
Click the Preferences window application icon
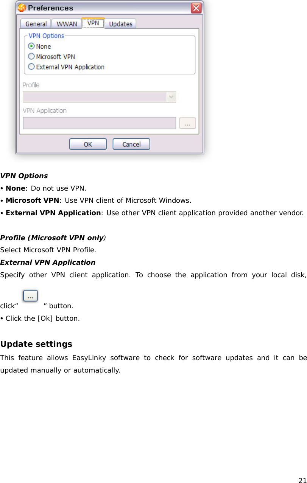22,8
